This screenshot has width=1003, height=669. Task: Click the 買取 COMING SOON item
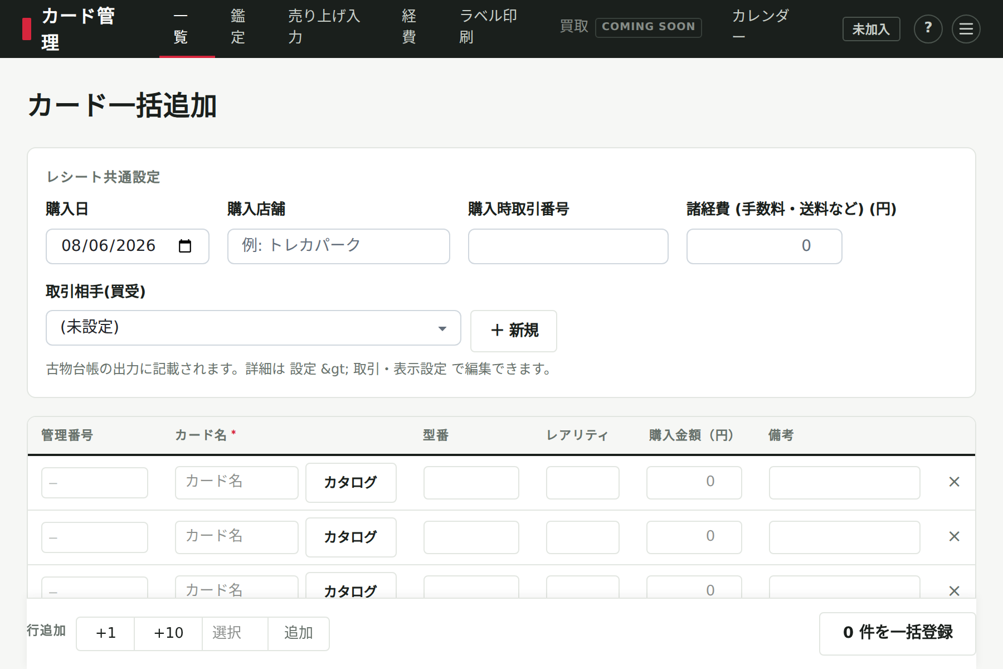pos(630,27)
